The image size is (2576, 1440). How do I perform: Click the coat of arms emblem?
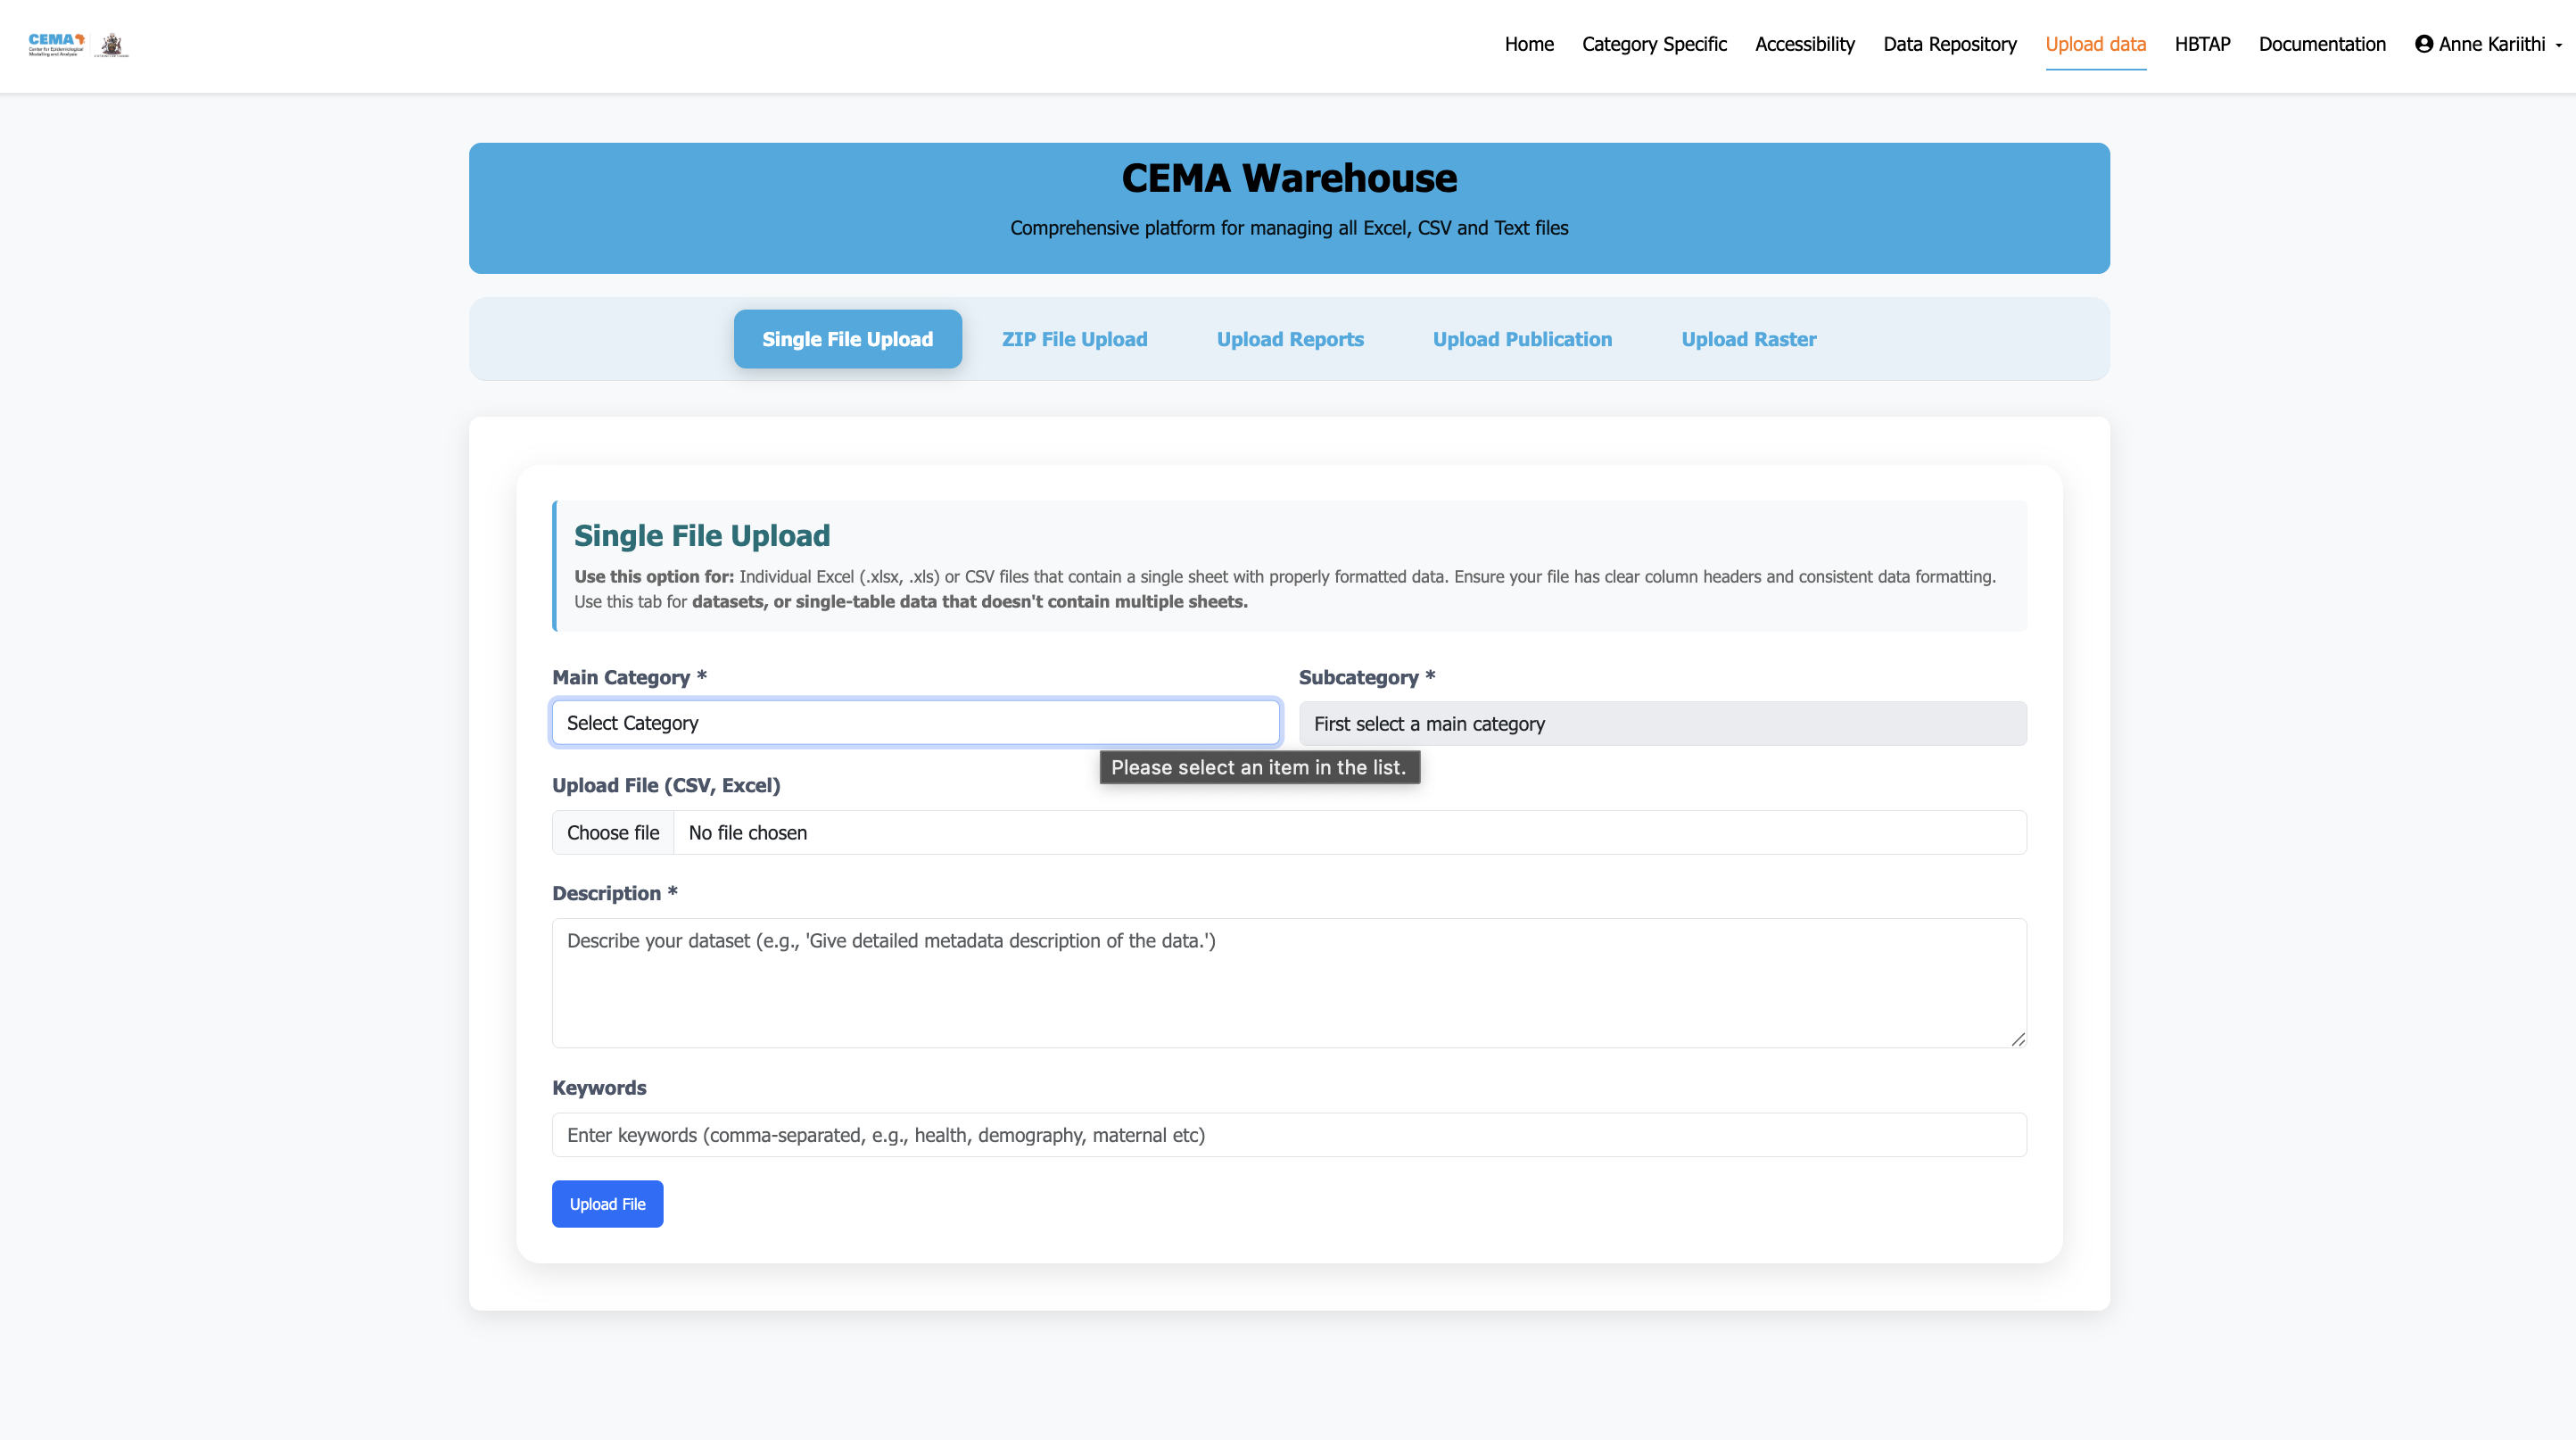pyautogui.click(x=112, y=44)
